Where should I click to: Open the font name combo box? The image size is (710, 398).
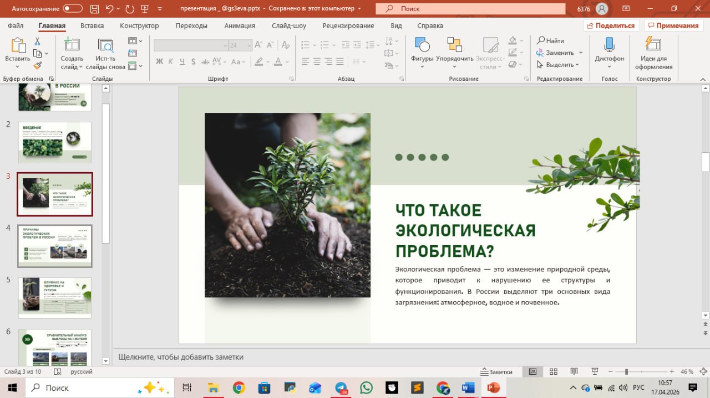coord(191,45)
